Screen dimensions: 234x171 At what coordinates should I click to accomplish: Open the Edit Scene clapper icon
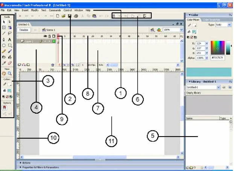point(152,30)
